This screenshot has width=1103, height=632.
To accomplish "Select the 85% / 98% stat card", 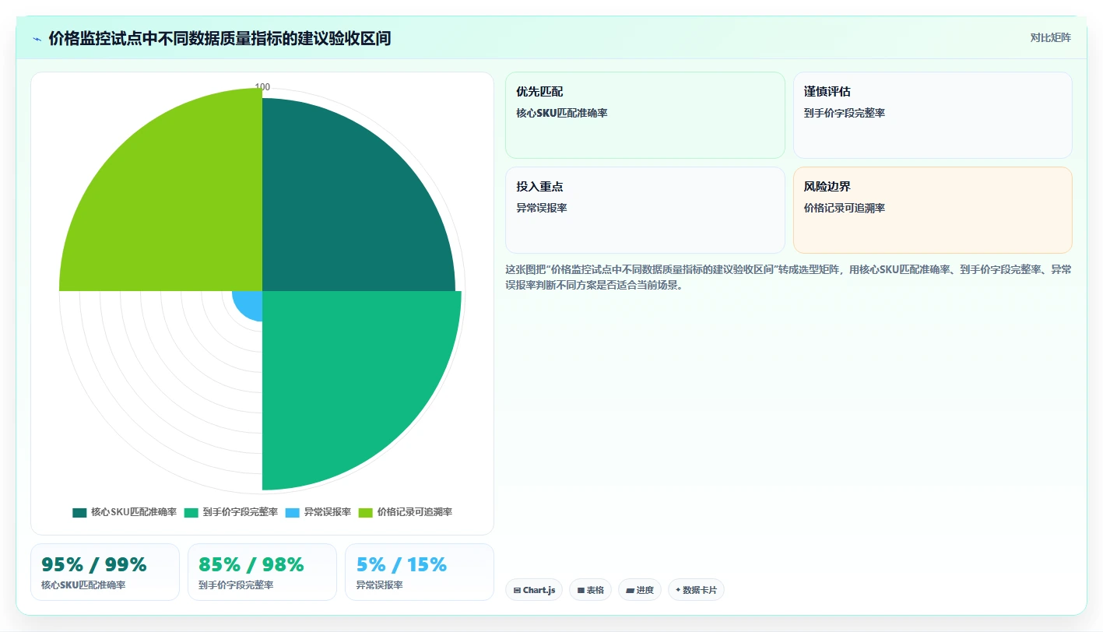I will [x=262, y=572].
